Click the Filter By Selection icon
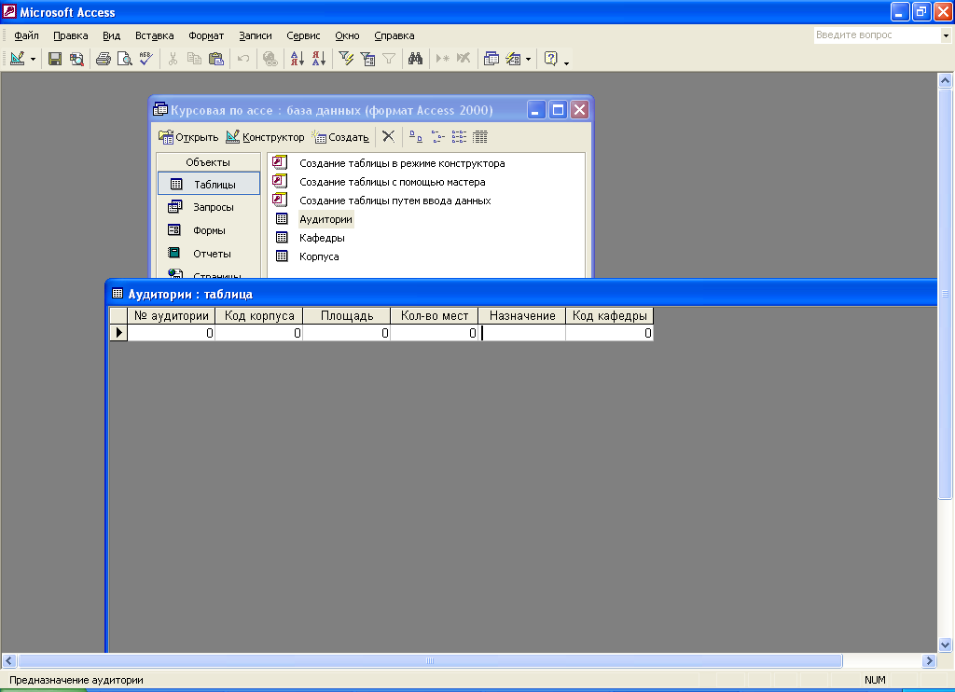Screen dimensions: 955x692 click(346, 59)
